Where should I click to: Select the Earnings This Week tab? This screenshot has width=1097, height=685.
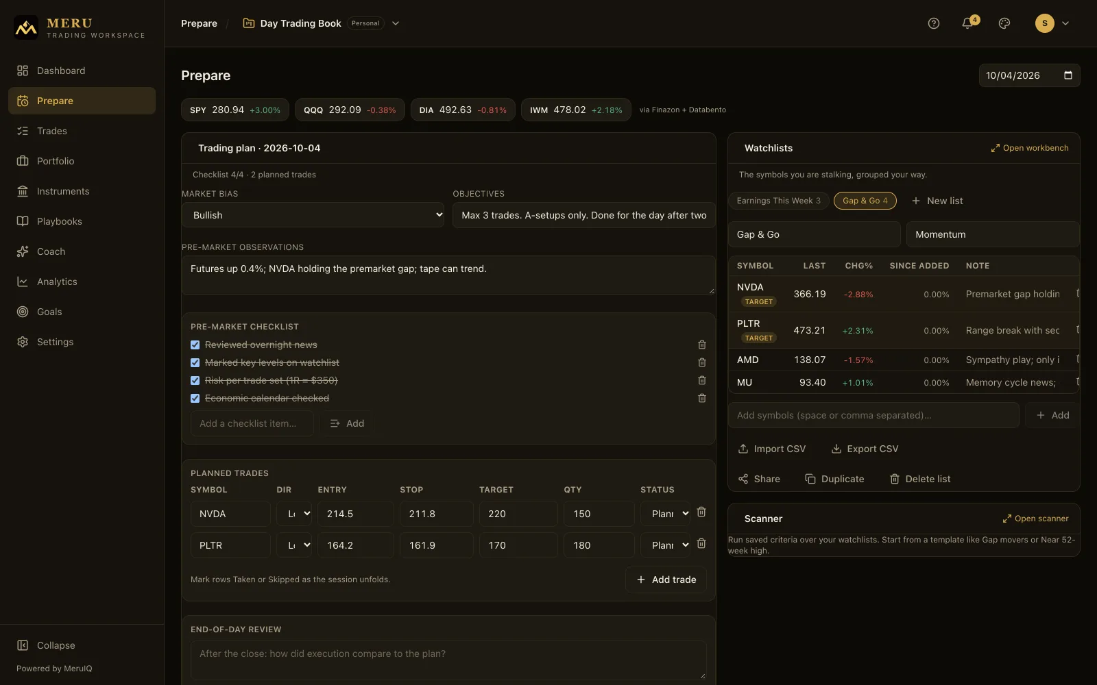778,201
